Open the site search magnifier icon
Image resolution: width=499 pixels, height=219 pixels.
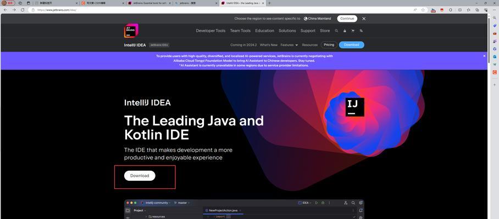(x=336, y=31)
